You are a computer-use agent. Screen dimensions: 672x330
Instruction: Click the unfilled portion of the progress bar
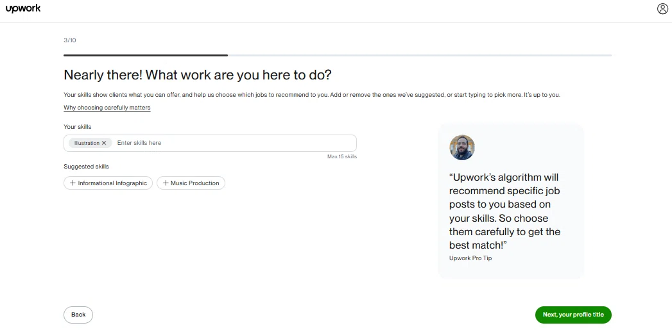click(420, 55)
